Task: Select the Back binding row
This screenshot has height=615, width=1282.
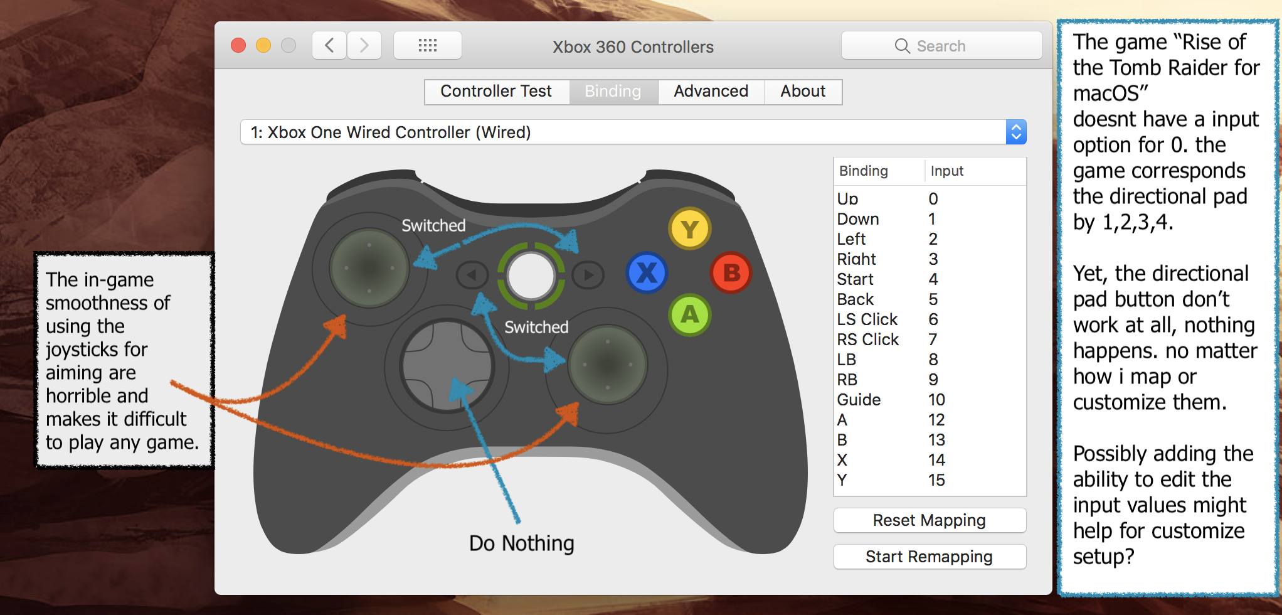Action: (x=930, y=299)
